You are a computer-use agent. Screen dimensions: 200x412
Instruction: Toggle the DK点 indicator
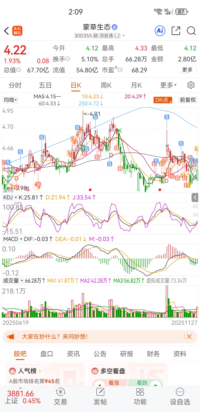(163, 100)
